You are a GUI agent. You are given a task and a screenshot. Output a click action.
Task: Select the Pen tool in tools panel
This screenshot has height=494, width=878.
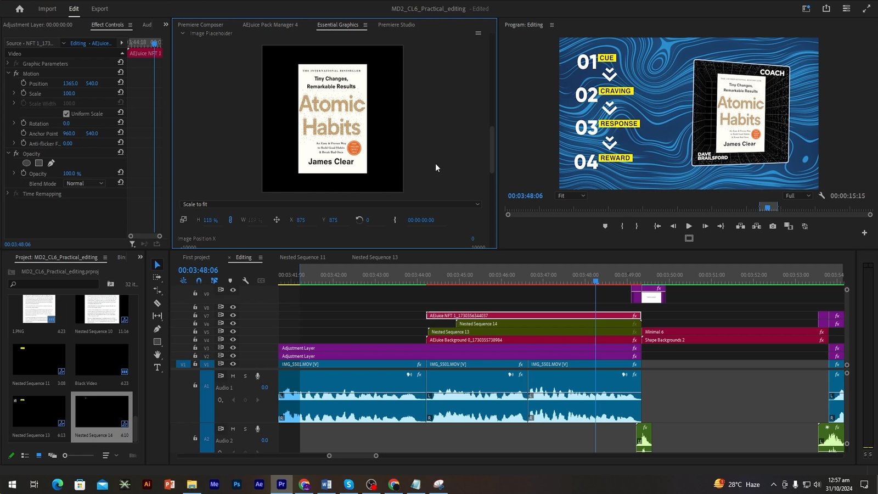157,329
